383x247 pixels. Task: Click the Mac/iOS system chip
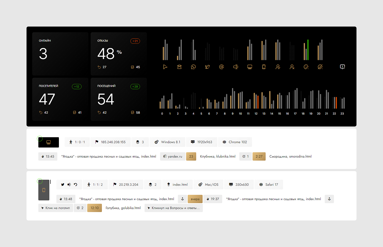[208, 185]
